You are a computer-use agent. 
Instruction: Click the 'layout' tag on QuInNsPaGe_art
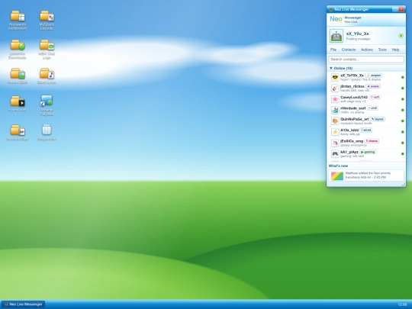378,119
